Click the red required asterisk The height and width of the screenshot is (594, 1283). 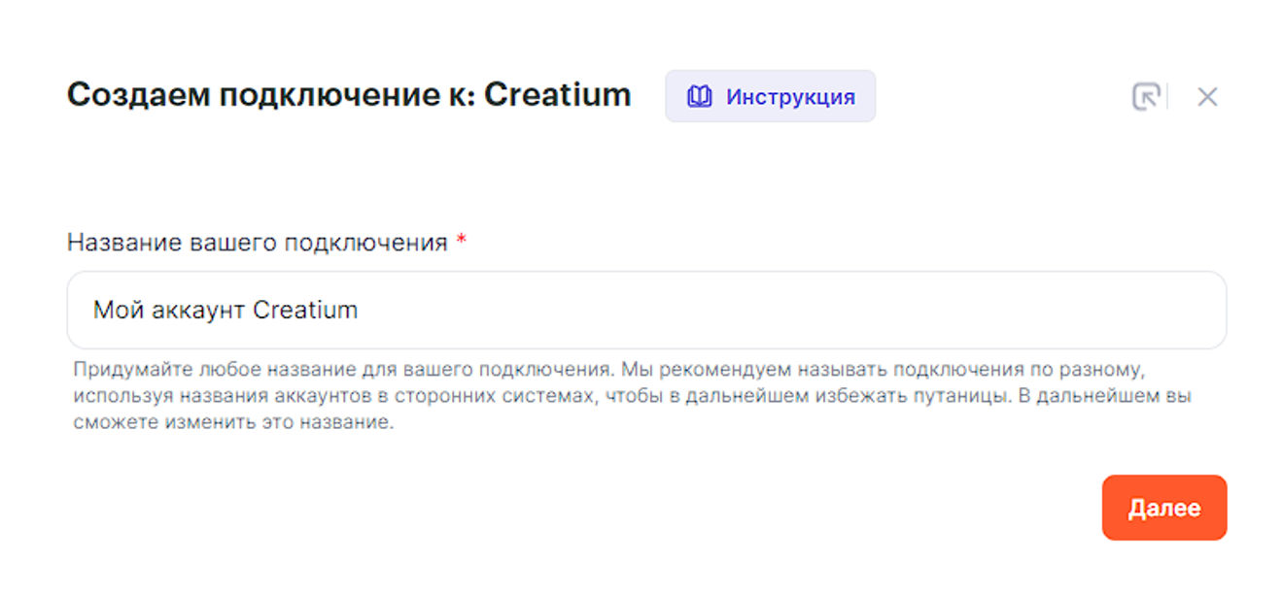pyautogui.click(x=462, y=242)
